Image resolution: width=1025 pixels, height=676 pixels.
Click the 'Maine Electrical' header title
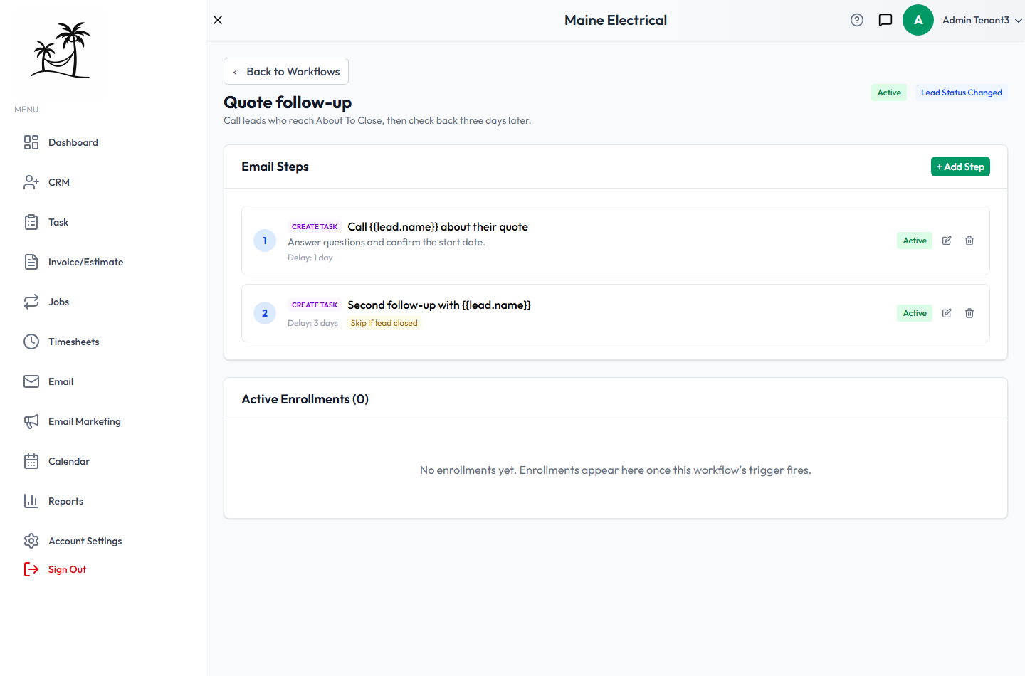point(616,20)
